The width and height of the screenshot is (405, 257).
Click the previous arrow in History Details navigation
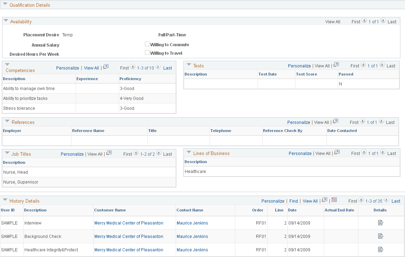pos(361,200)
